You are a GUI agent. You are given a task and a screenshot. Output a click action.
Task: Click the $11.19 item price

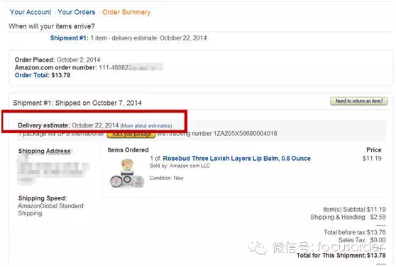tap(372, 159)
